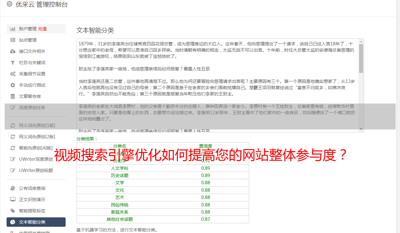
Task: Click the book icon for 公有词库查询
Action: point(13,188)
